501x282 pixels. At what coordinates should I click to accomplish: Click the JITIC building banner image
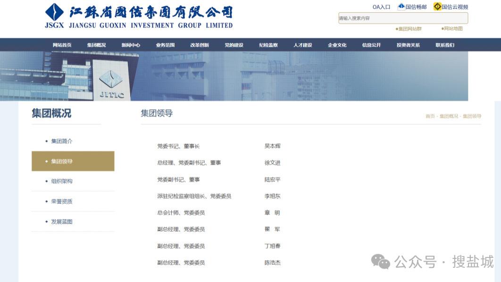(x=234, y=76)
